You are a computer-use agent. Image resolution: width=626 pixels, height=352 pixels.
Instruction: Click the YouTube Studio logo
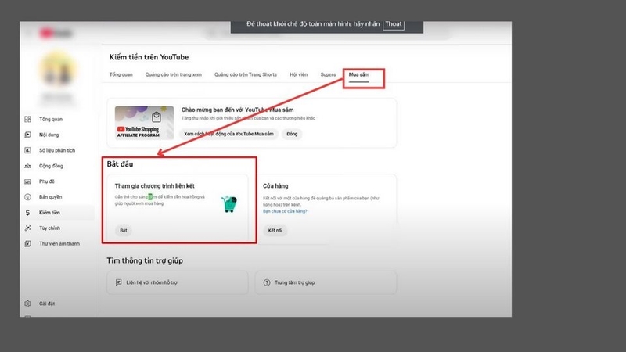click(56, 33)
